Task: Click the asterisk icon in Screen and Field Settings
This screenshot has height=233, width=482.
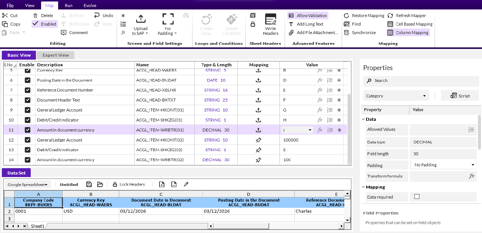Action: tap(123, 16)
